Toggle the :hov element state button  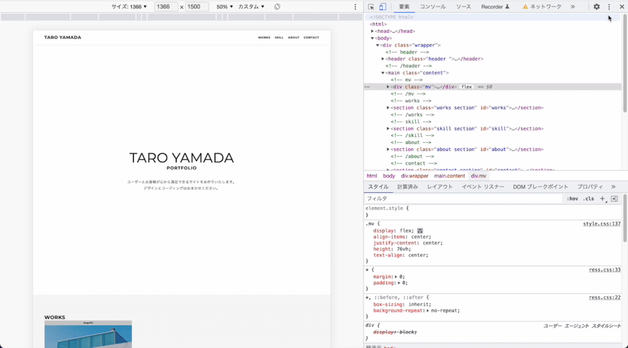click(x=572, y=198)
